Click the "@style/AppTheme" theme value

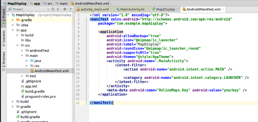pyautogui.click(x=154, y=57)
